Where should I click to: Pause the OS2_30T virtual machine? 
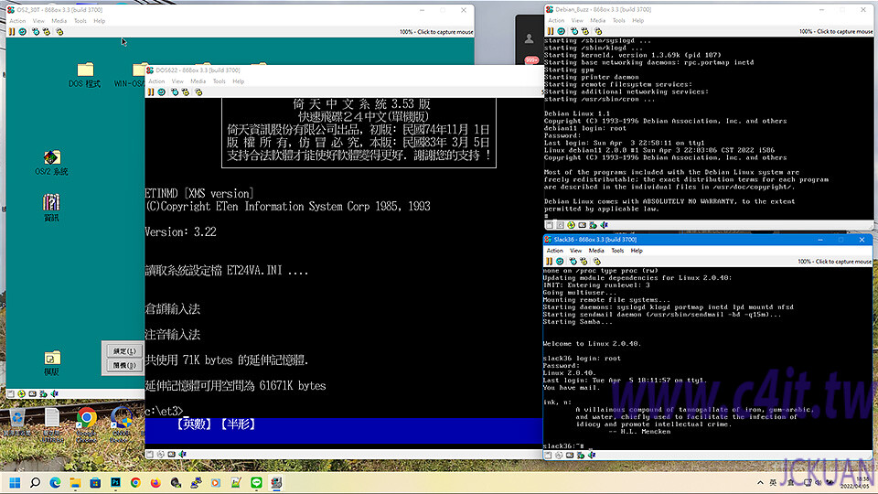tap(12, 32)
